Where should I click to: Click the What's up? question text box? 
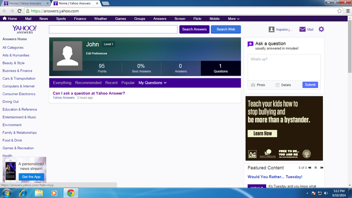coord(284,67)
